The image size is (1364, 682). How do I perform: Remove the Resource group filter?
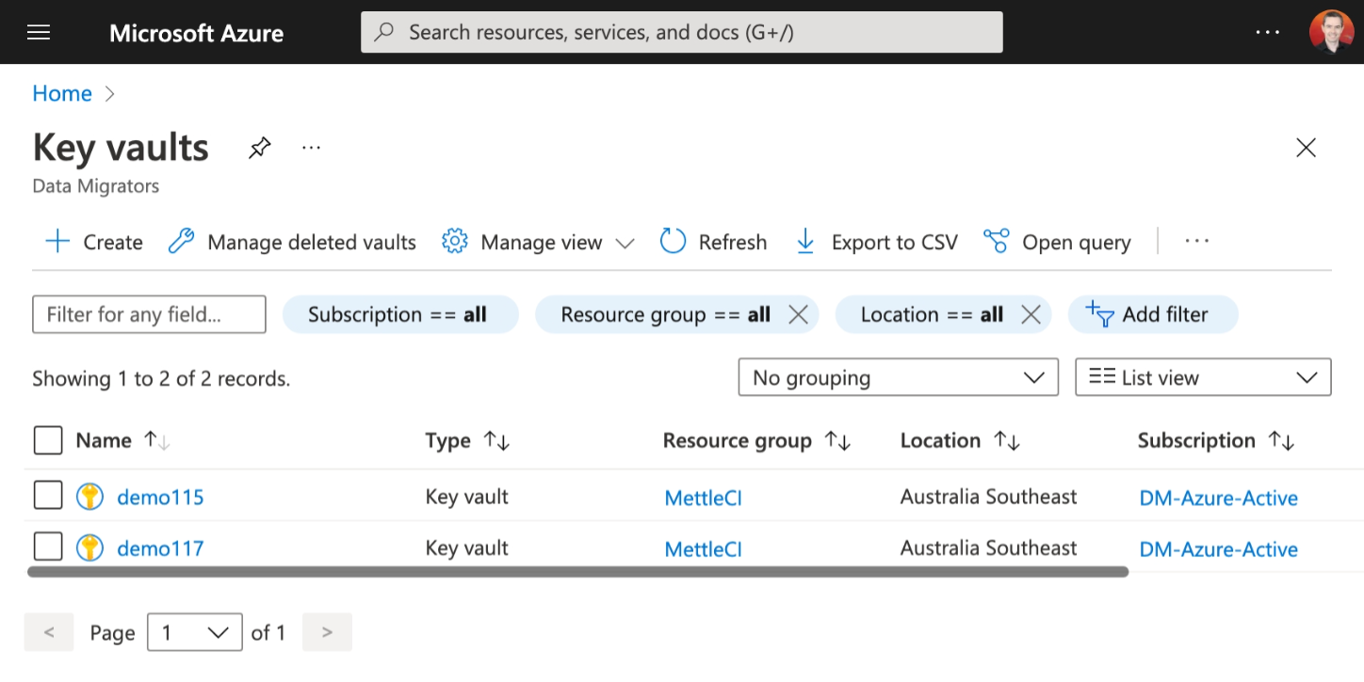[x=798, y=315]
